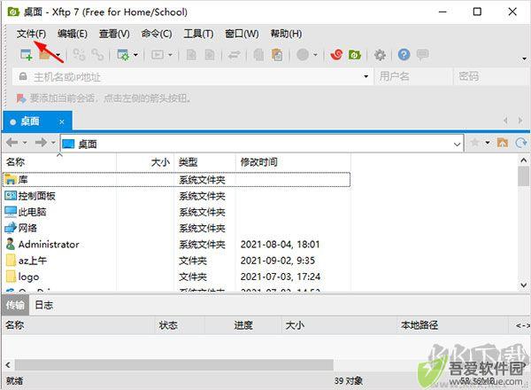Expand the new terminal dropdown arrow

[170, 55]
